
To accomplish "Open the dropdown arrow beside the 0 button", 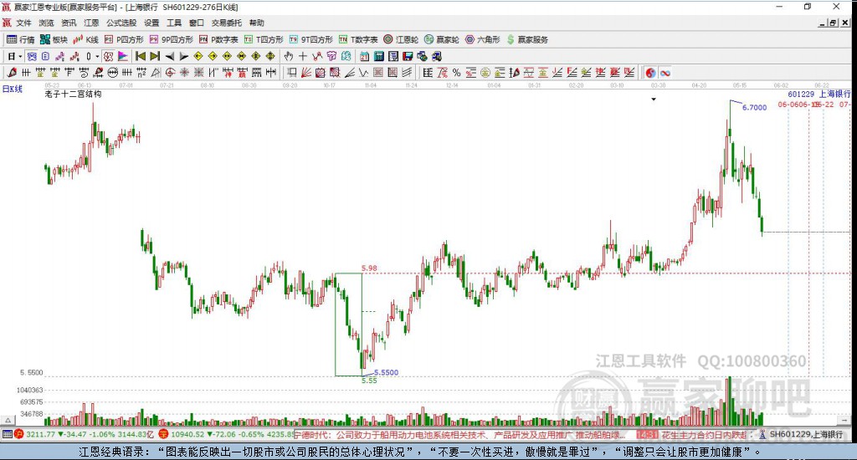I will tap(97, 56).
